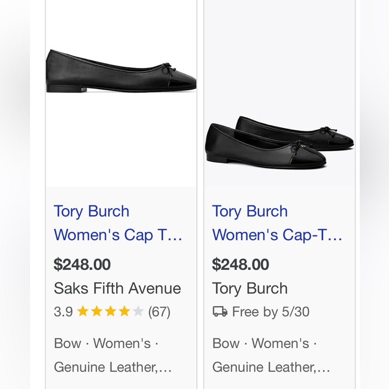Click the Tory Burch seller name on right card
Screen dimensions: 389x389
pyautogui.click(x=250, y=288)
